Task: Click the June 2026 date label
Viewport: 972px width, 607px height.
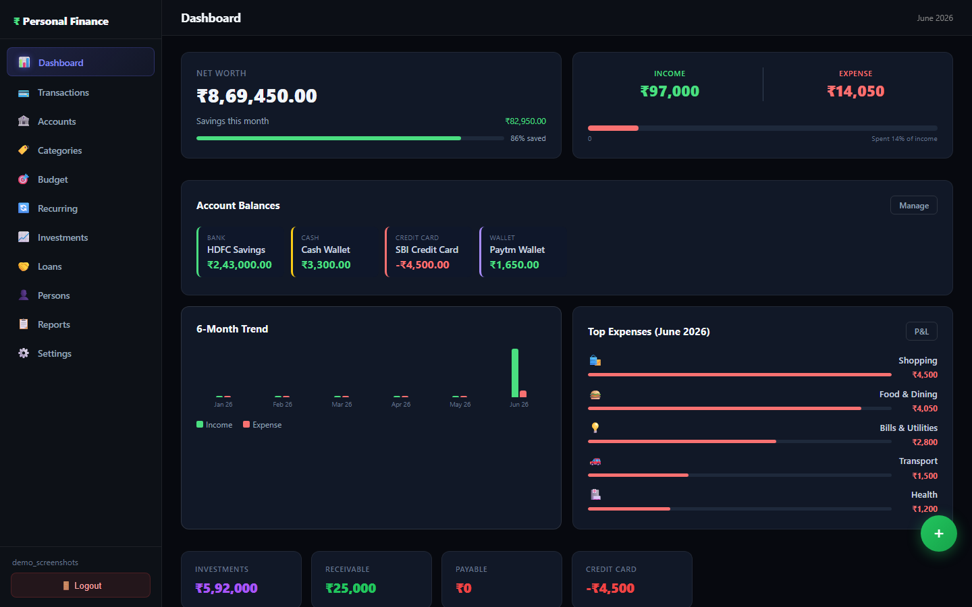Action: pos(935,18)
